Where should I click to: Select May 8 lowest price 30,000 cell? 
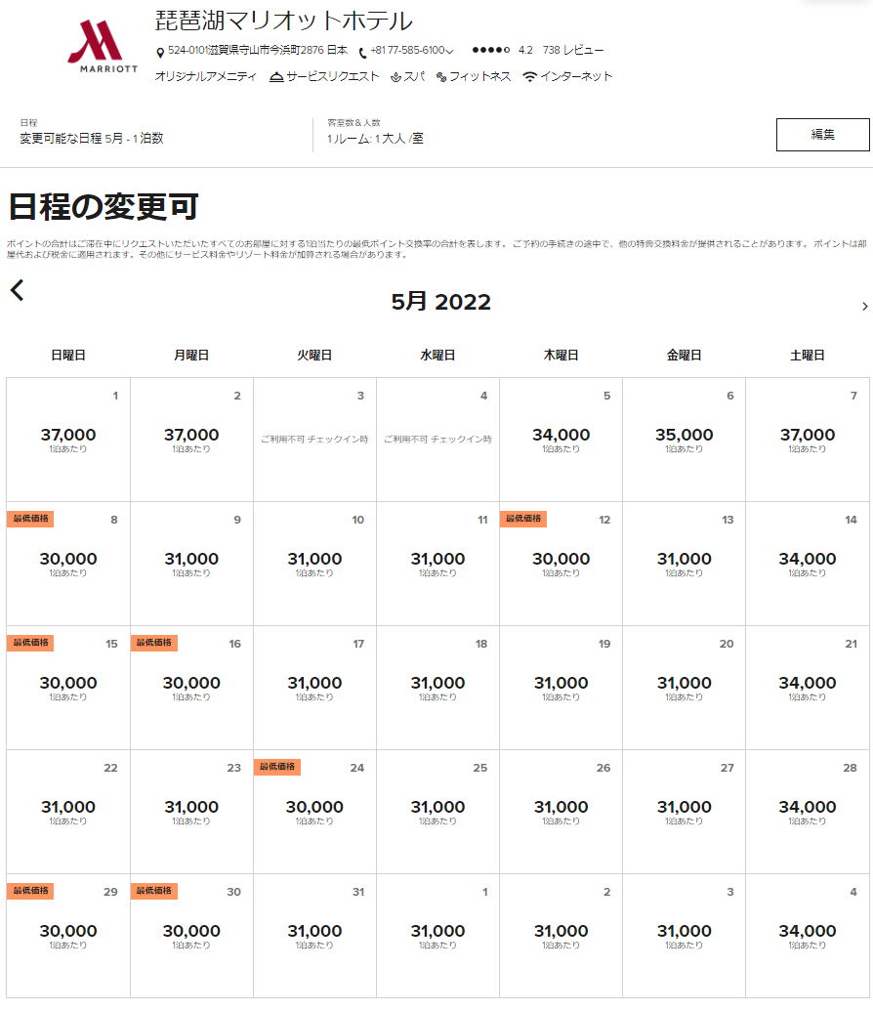click(68, 564)
